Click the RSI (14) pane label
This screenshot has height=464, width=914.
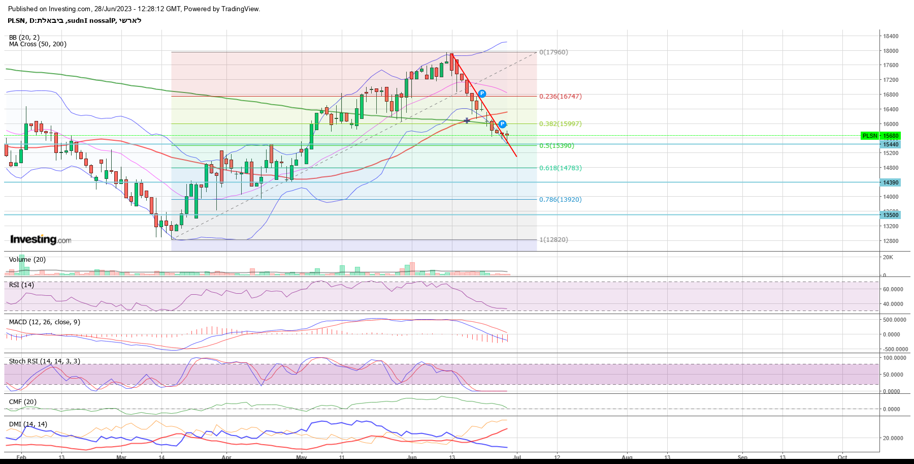pyautogui.click(x=21, y=285)
